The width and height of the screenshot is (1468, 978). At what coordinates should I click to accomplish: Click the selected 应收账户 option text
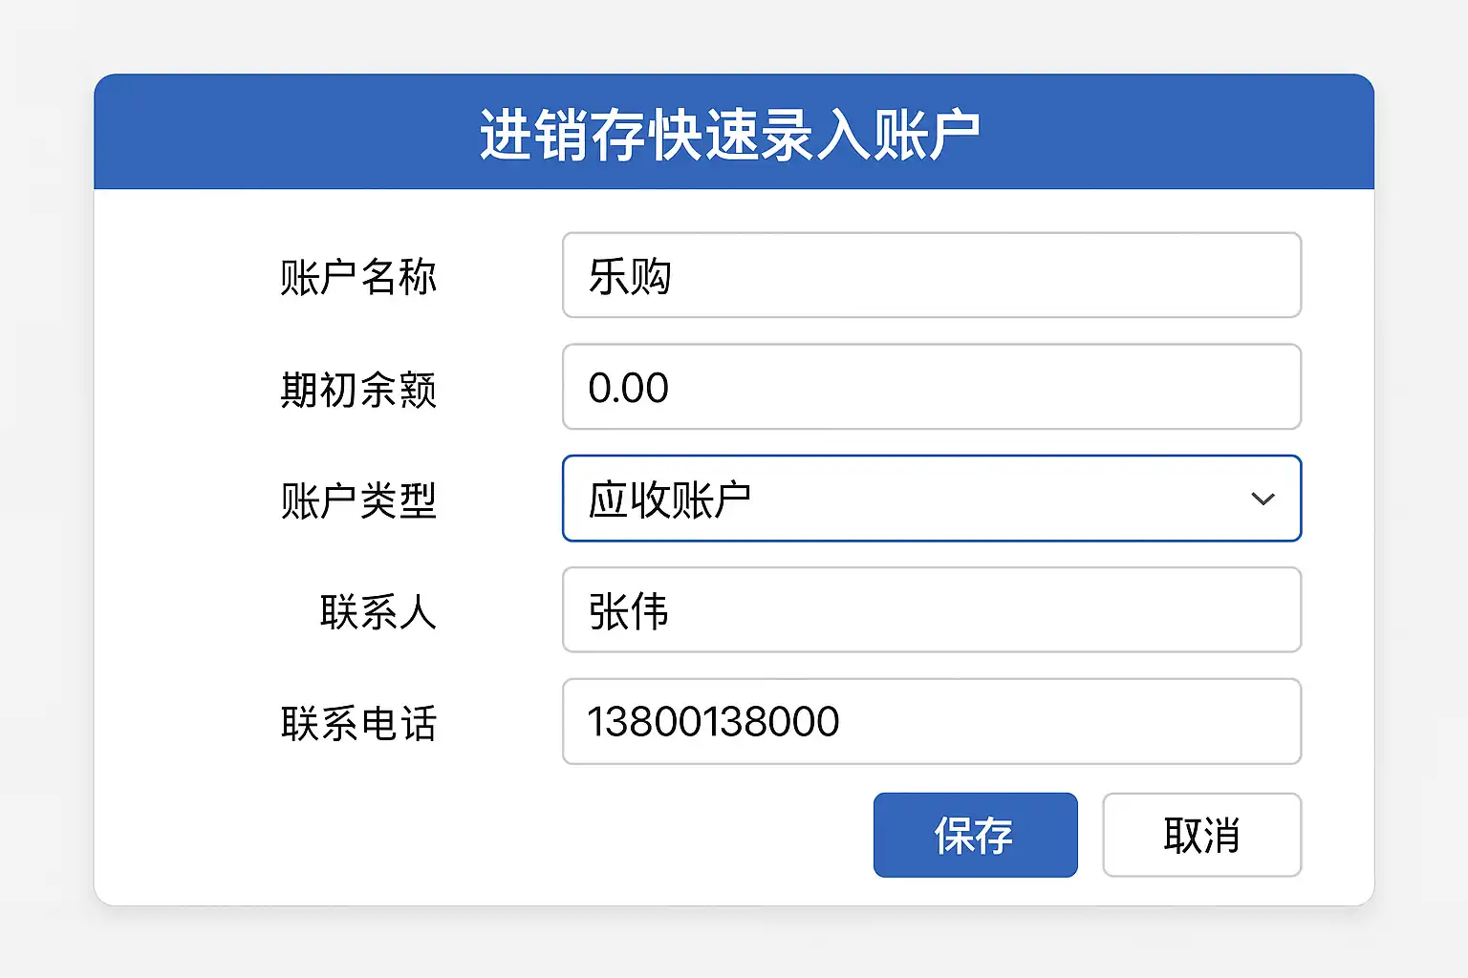(669, 500)
